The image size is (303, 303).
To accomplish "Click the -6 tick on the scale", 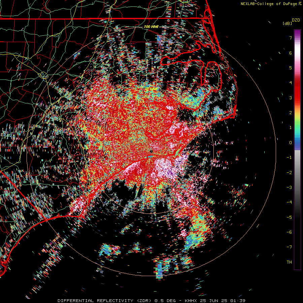I will (289, 232).
